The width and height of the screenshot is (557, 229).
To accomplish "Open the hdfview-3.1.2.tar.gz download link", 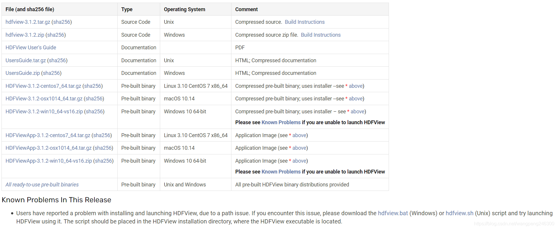I will click(28, 22).
